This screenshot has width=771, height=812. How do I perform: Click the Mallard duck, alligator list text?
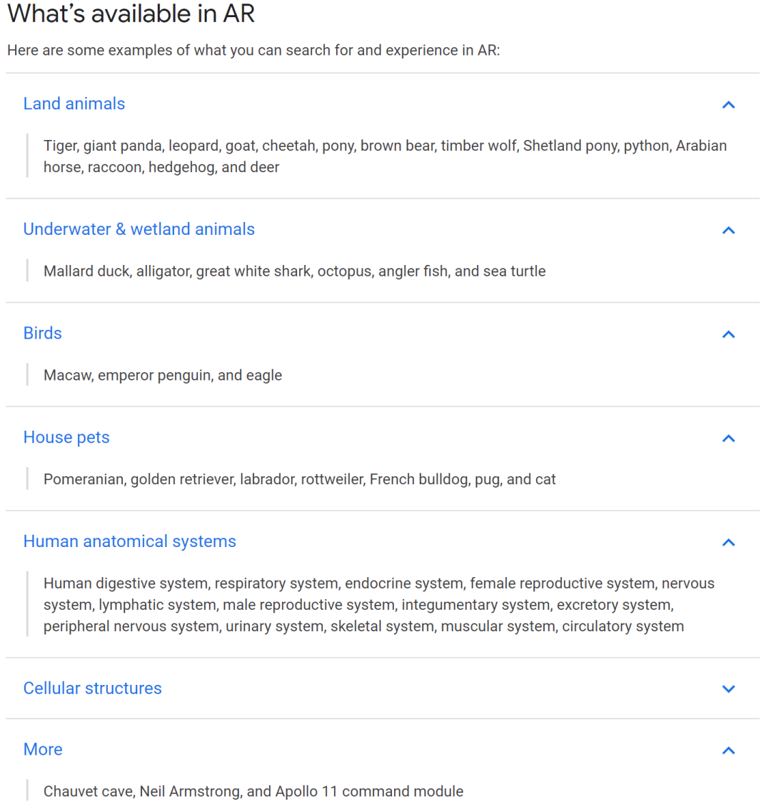(x=294, y=271)
